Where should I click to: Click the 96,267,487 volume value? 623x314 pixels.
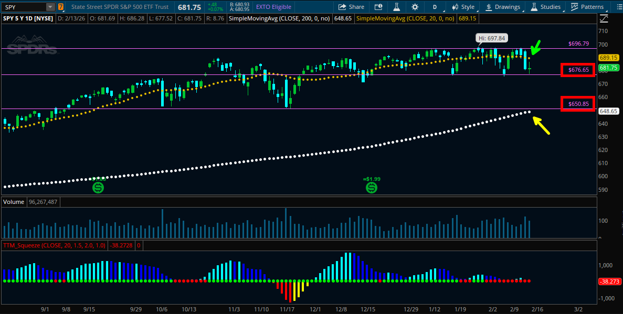pos(43,202)
